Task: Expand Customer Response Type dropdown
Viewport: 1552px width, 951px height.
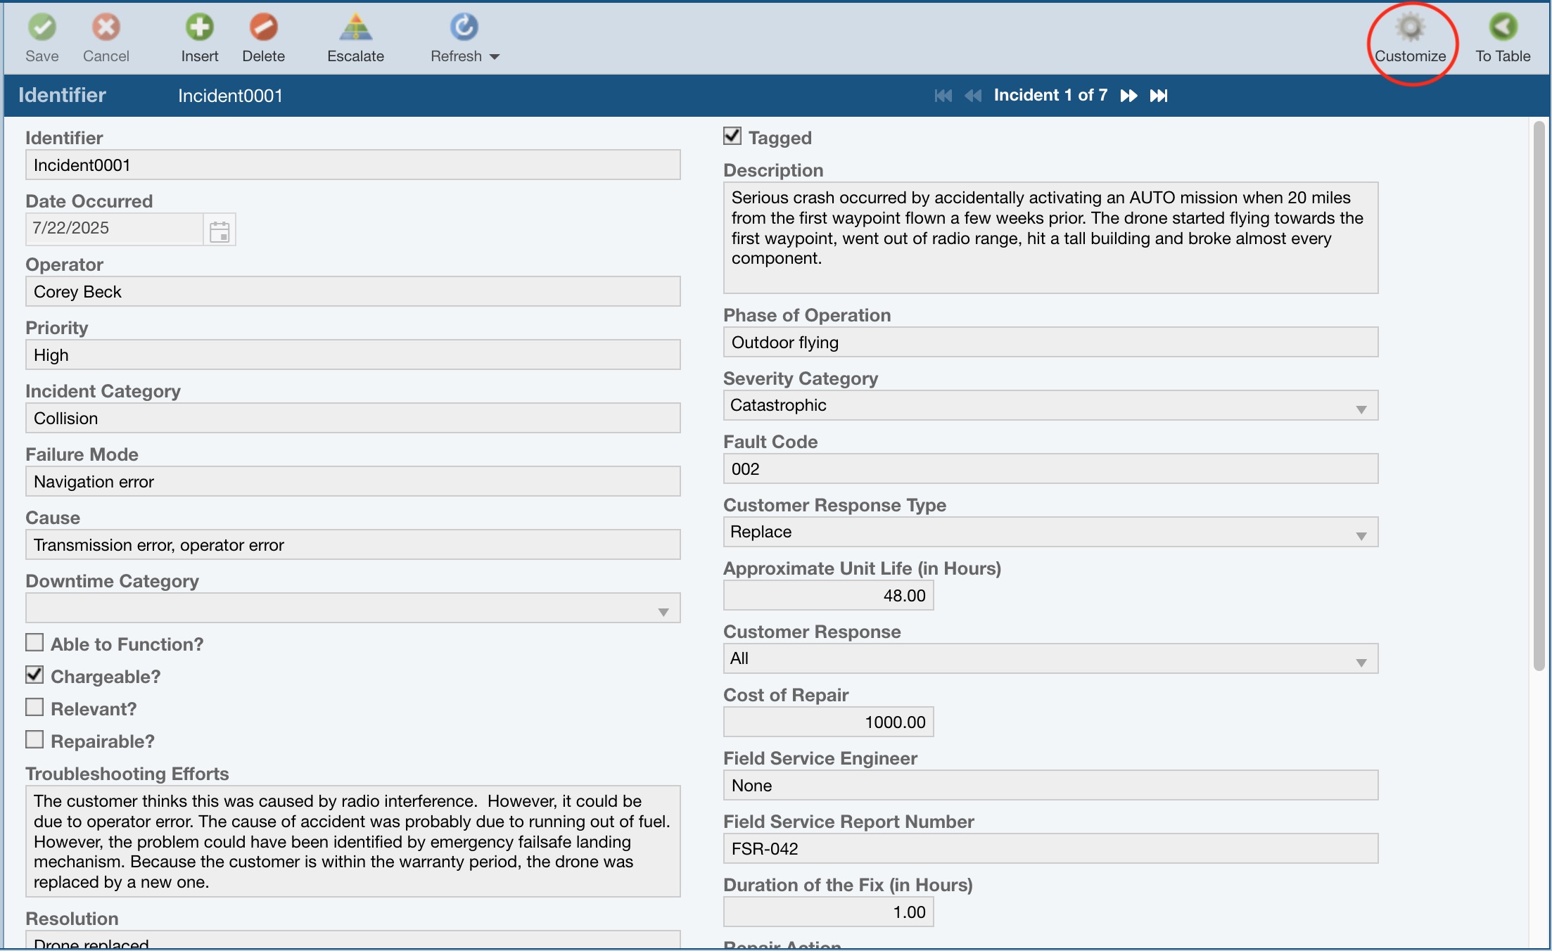Action: pyautogui.click(x=1361, y=535)
